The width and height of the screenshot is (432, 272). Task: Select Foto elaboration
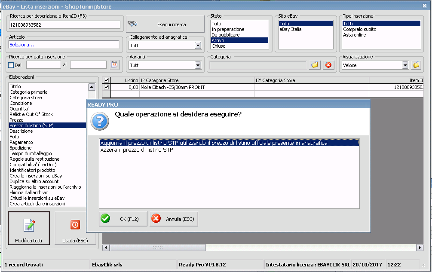pyautogui.click(x=14, y=137)
